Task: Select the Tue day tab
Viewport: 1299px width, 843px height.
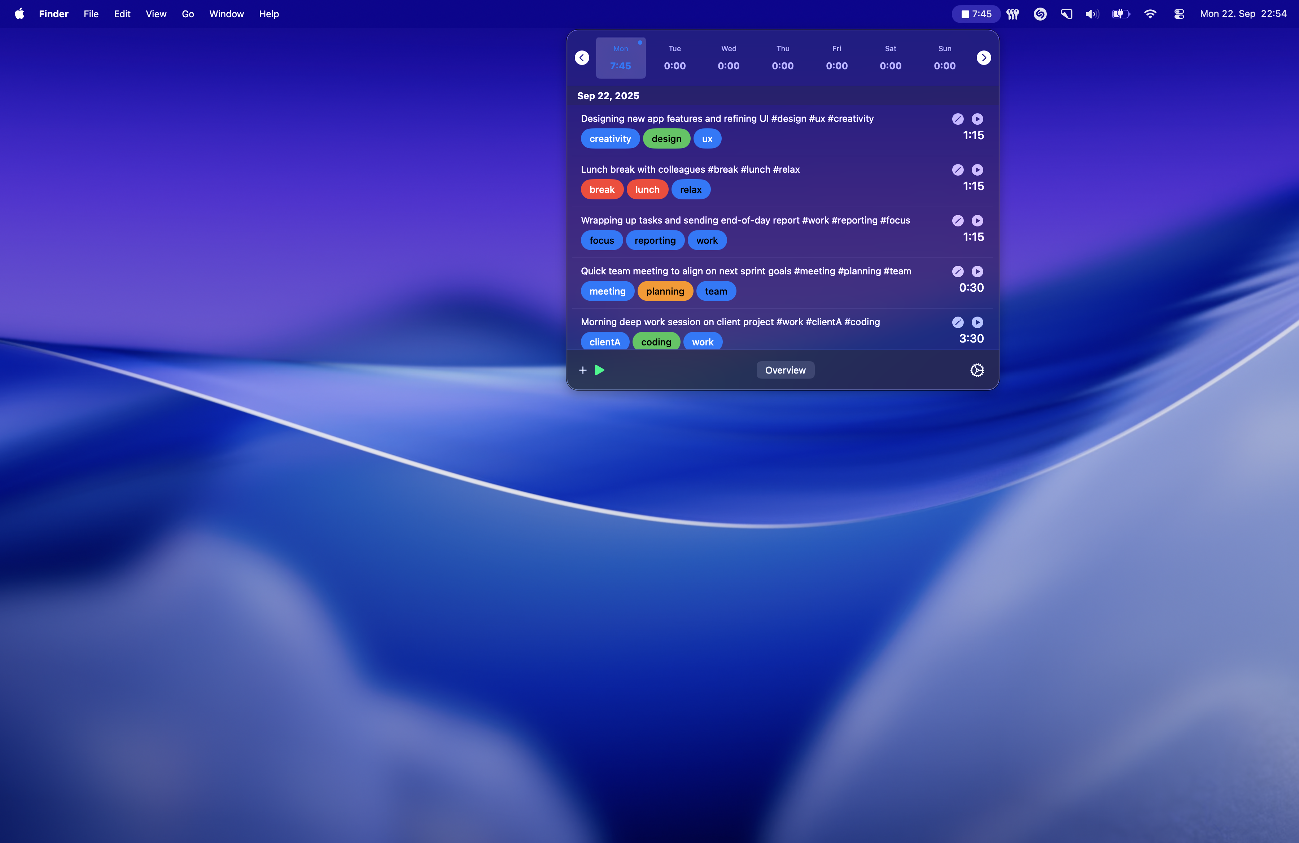Action: pos(675,58)
